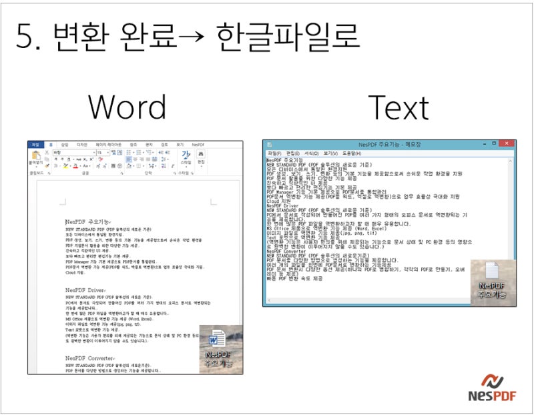This screenshot has width=534, height=415.
Task: Apply text highlight color in Word
Action: click(65, 165)
